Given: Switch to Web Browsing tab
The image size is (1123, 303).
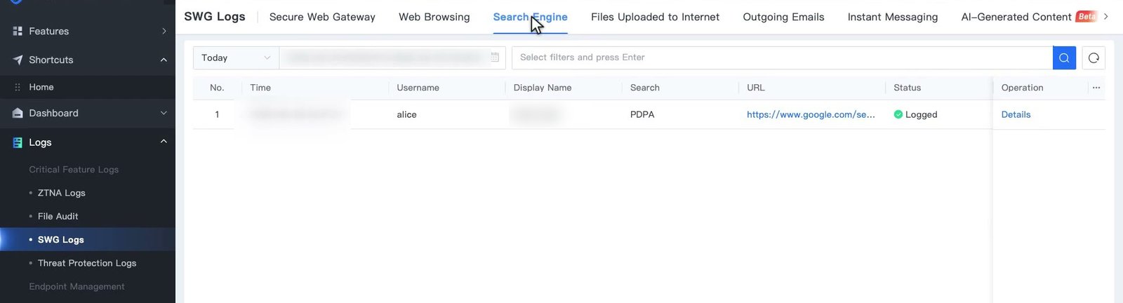Looking at the screenshot, I should [x=434, y=17].
